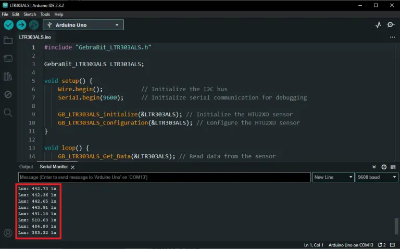Viewport: 400px width, 249px height.
Task: Click the GB_LTR303ALS_Get_Data code line
Action: [117, 156]
